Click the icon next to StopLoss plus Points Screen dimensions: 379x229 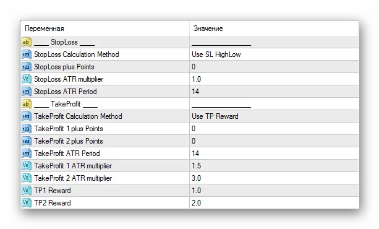click(x=27, y=67)
